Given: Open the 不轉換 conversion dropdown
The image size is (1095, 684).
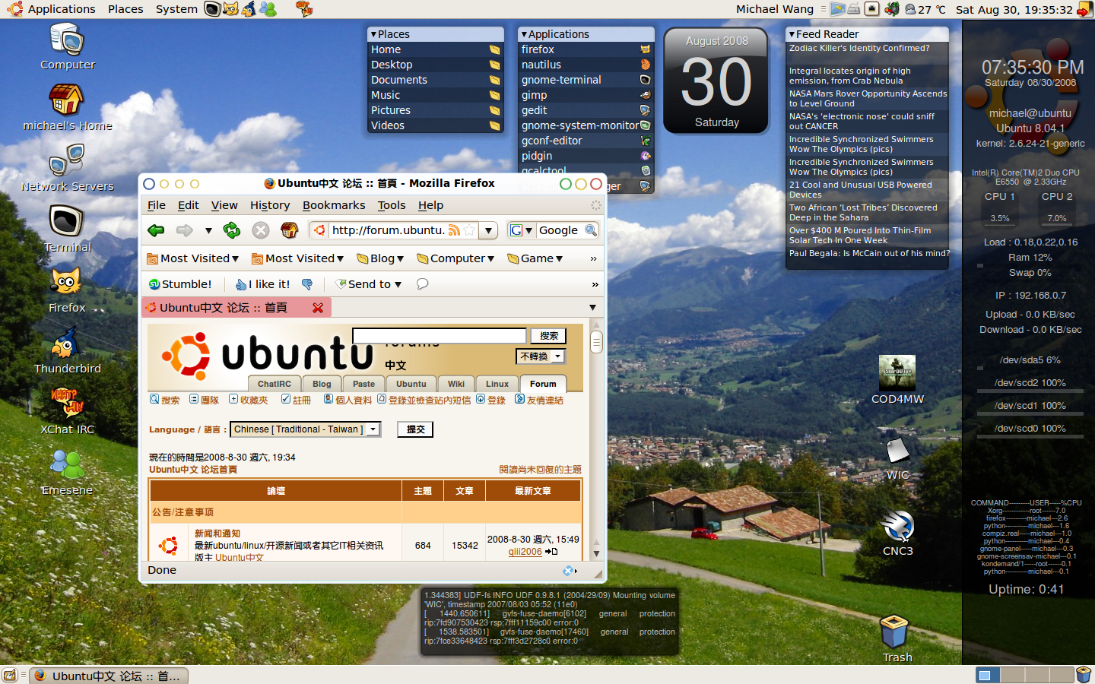Looking at the screenshot, I should [x=541, y=356].
